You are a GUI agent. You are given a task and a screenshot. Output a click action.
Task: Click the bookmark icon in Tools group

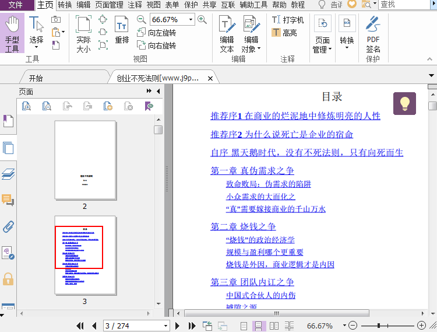(x=56, y=45)
